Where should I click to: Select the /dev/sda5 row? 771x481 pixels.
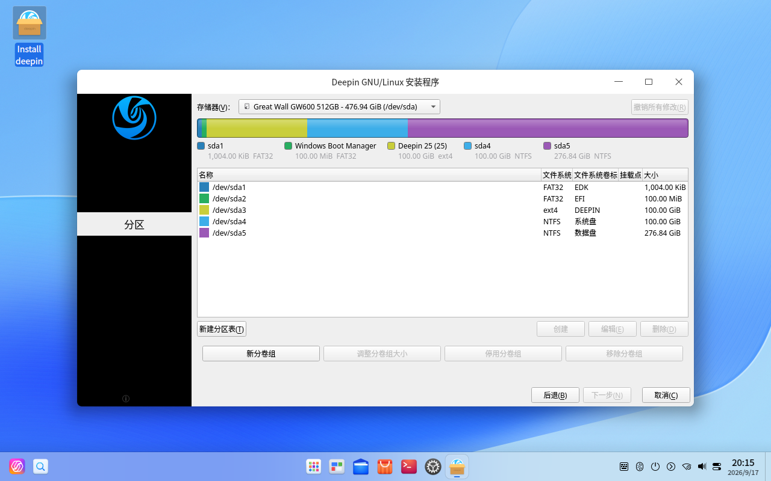(x=443, y=233)
